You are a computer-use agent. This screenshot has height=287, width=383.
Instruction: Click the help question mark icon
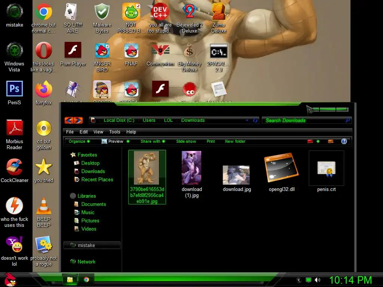point(344,141)
